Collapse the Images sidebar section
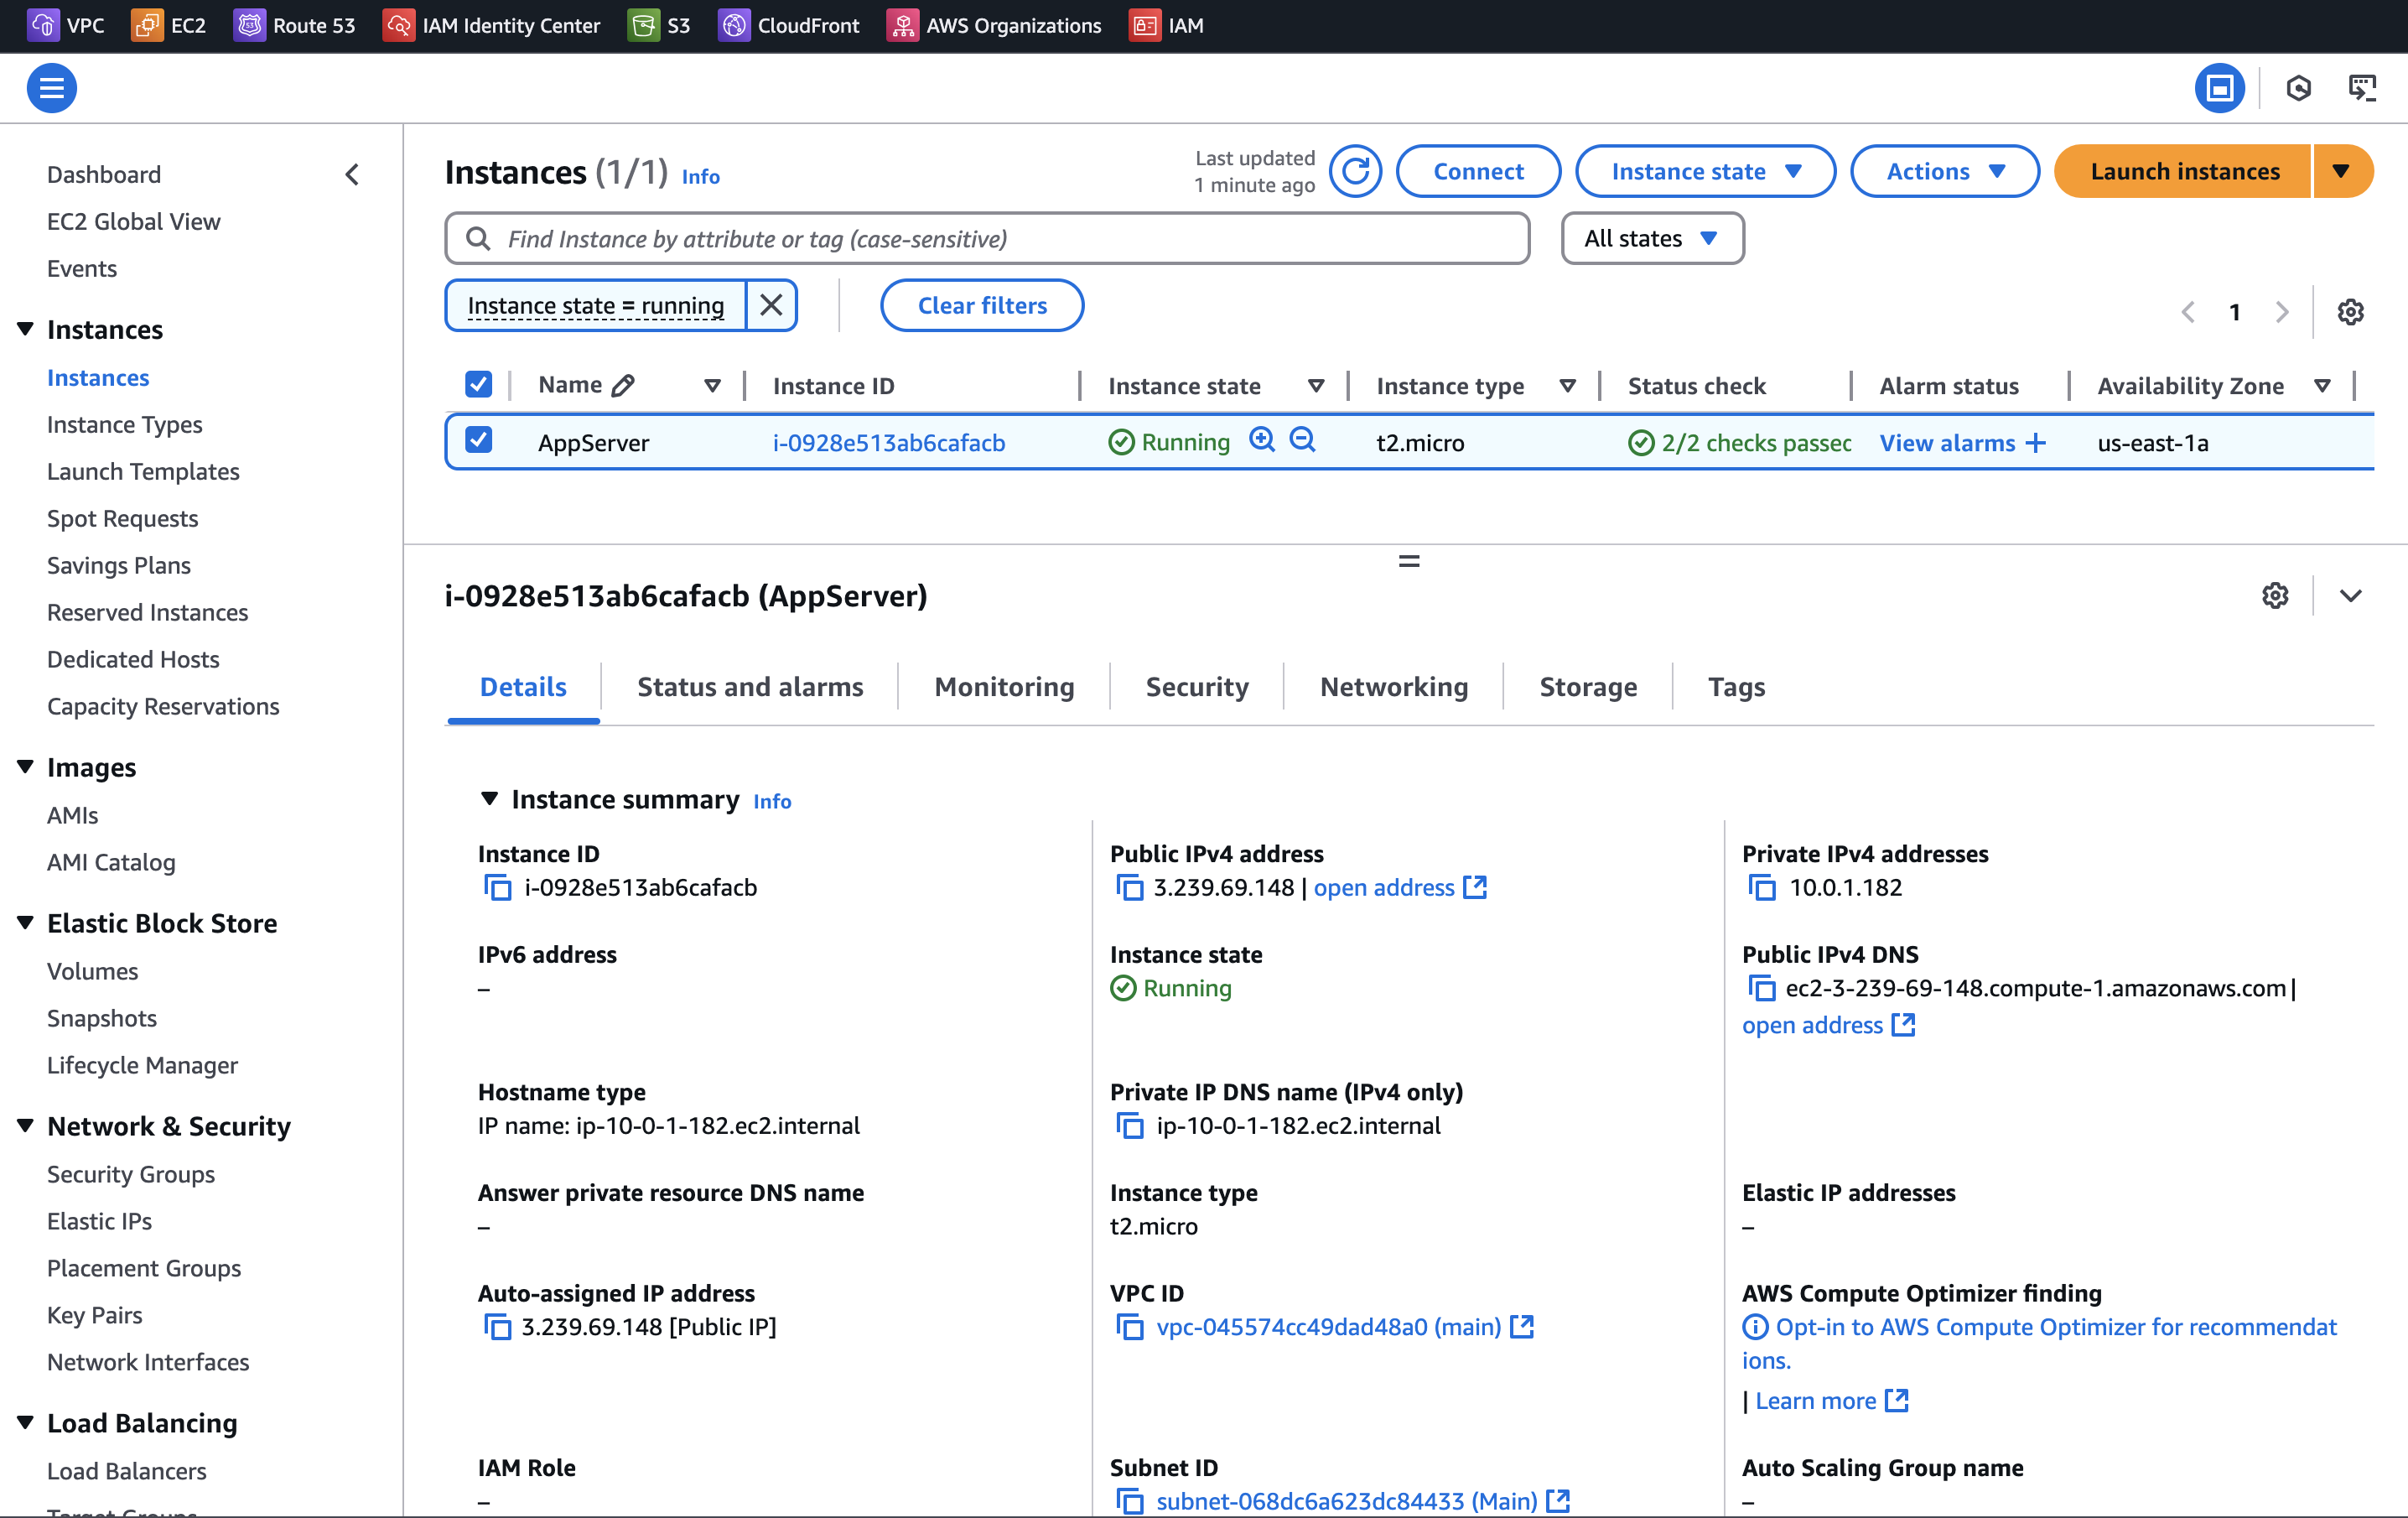2408x1518 pixels. 26,767
